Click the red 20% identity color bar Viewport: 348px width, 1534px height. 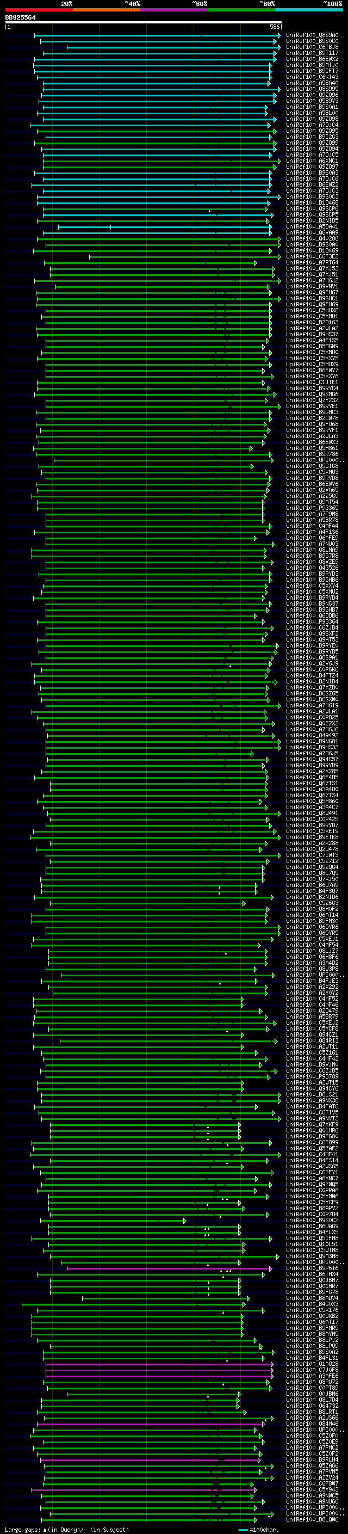pos(39,10)
